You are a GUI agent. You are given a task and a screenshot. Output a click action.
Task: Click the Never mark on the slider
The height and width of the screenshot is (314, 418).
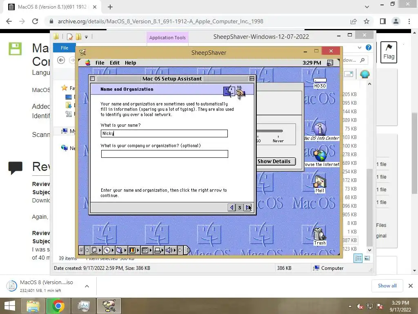[x=278, y=141]
